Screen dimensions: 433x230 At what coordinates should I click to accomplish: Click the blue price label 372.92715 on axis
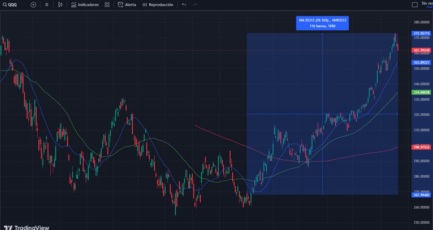click(x=421, y=33)
